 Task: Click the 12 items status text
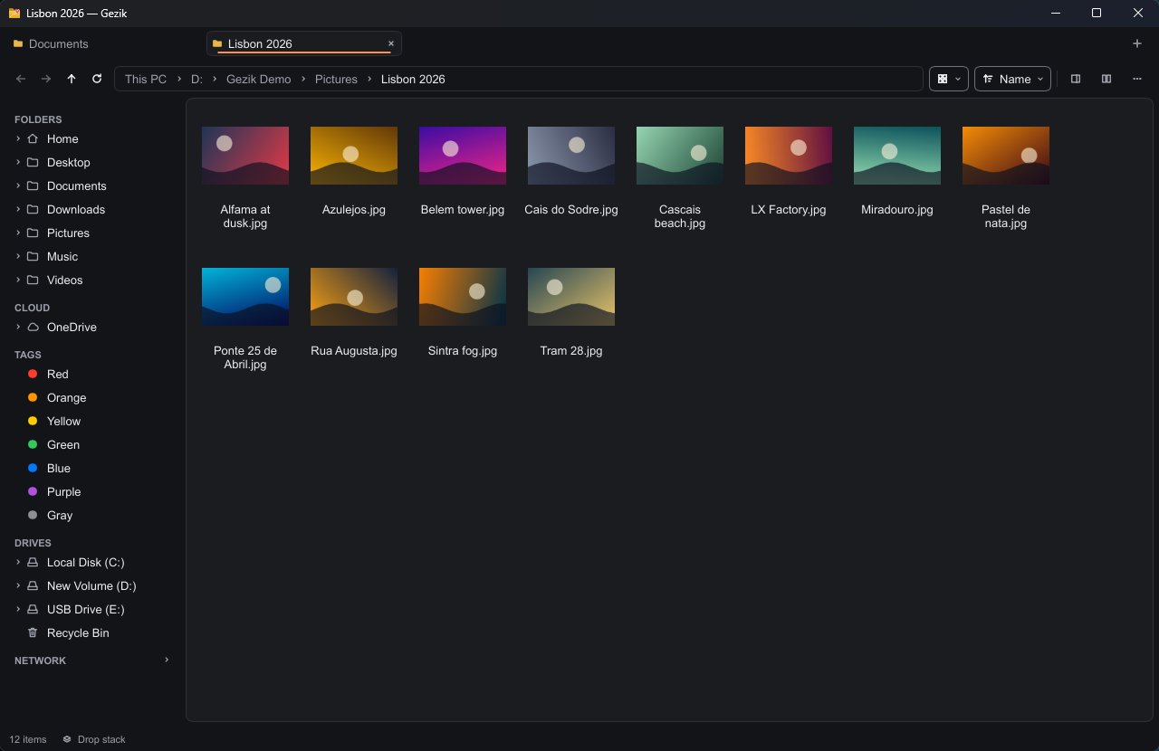click(27, 739)
